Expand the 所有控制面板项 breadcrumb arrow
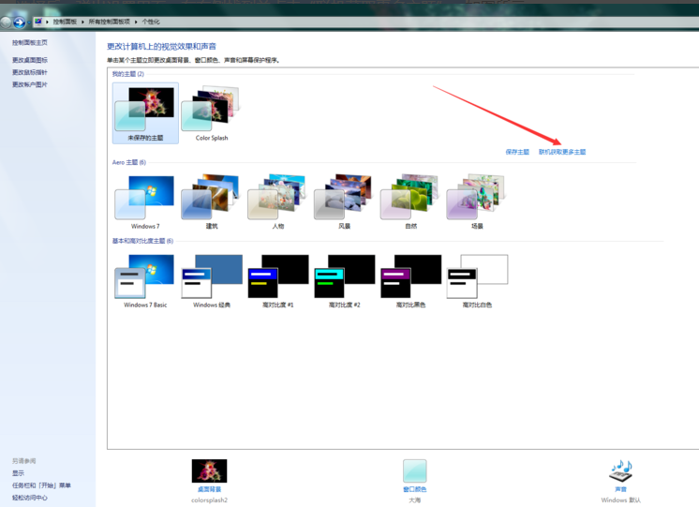The height and width of the screenshot is (507, 699). point(137,22)
